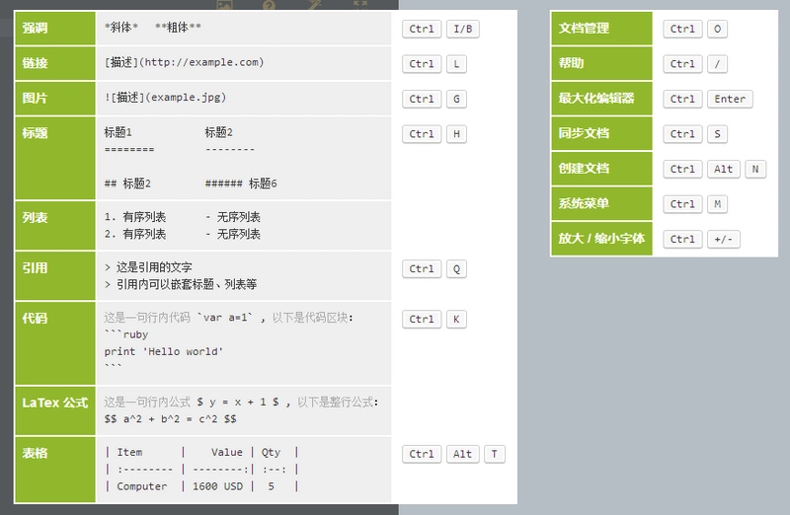Click the slash key cap for 帮助
Screen dimensions: 790x515
tap(717, 64)
